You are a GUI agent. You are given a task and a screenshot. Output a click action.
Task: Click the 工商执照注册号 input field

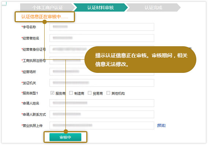pyautogui.click(x=102, y=60)
